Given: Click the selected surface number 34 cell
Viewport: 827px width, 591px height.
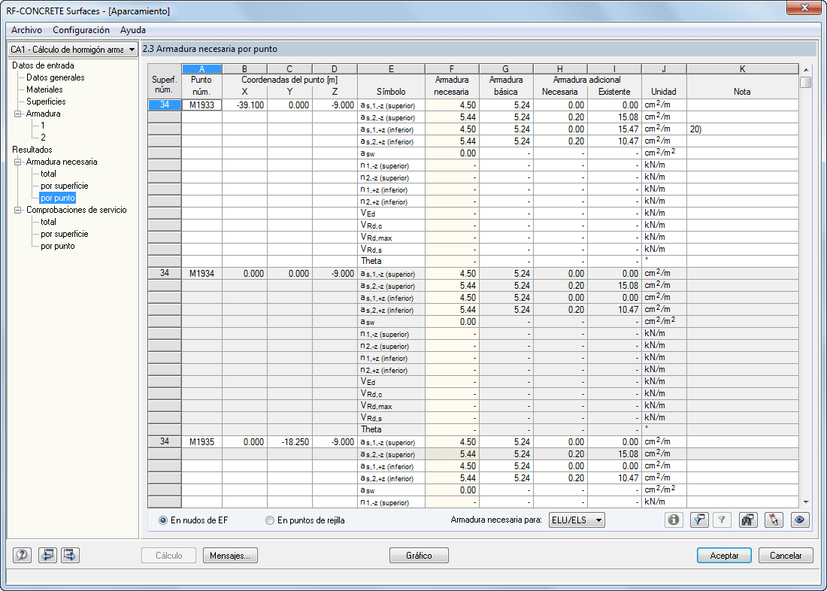Looking at the screenshot, I should tap(165, 105).
